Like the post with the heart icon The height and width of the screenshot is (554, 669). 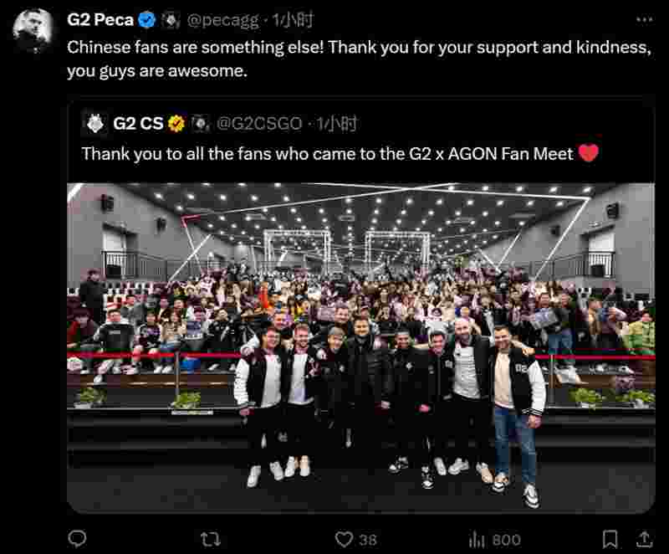pyautogui.click(x=344, y=540)
